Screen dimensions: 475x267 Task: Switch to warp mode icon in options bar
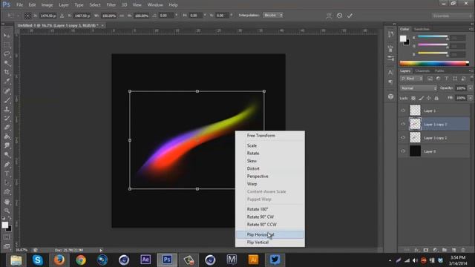[329, 16]
